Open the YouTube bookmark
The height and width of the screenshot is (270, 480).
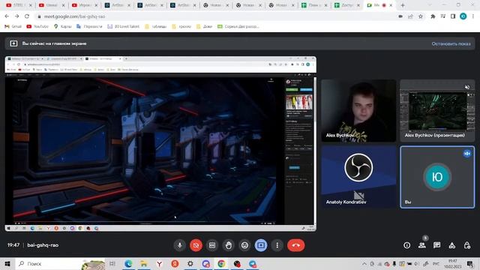[37, 27]
